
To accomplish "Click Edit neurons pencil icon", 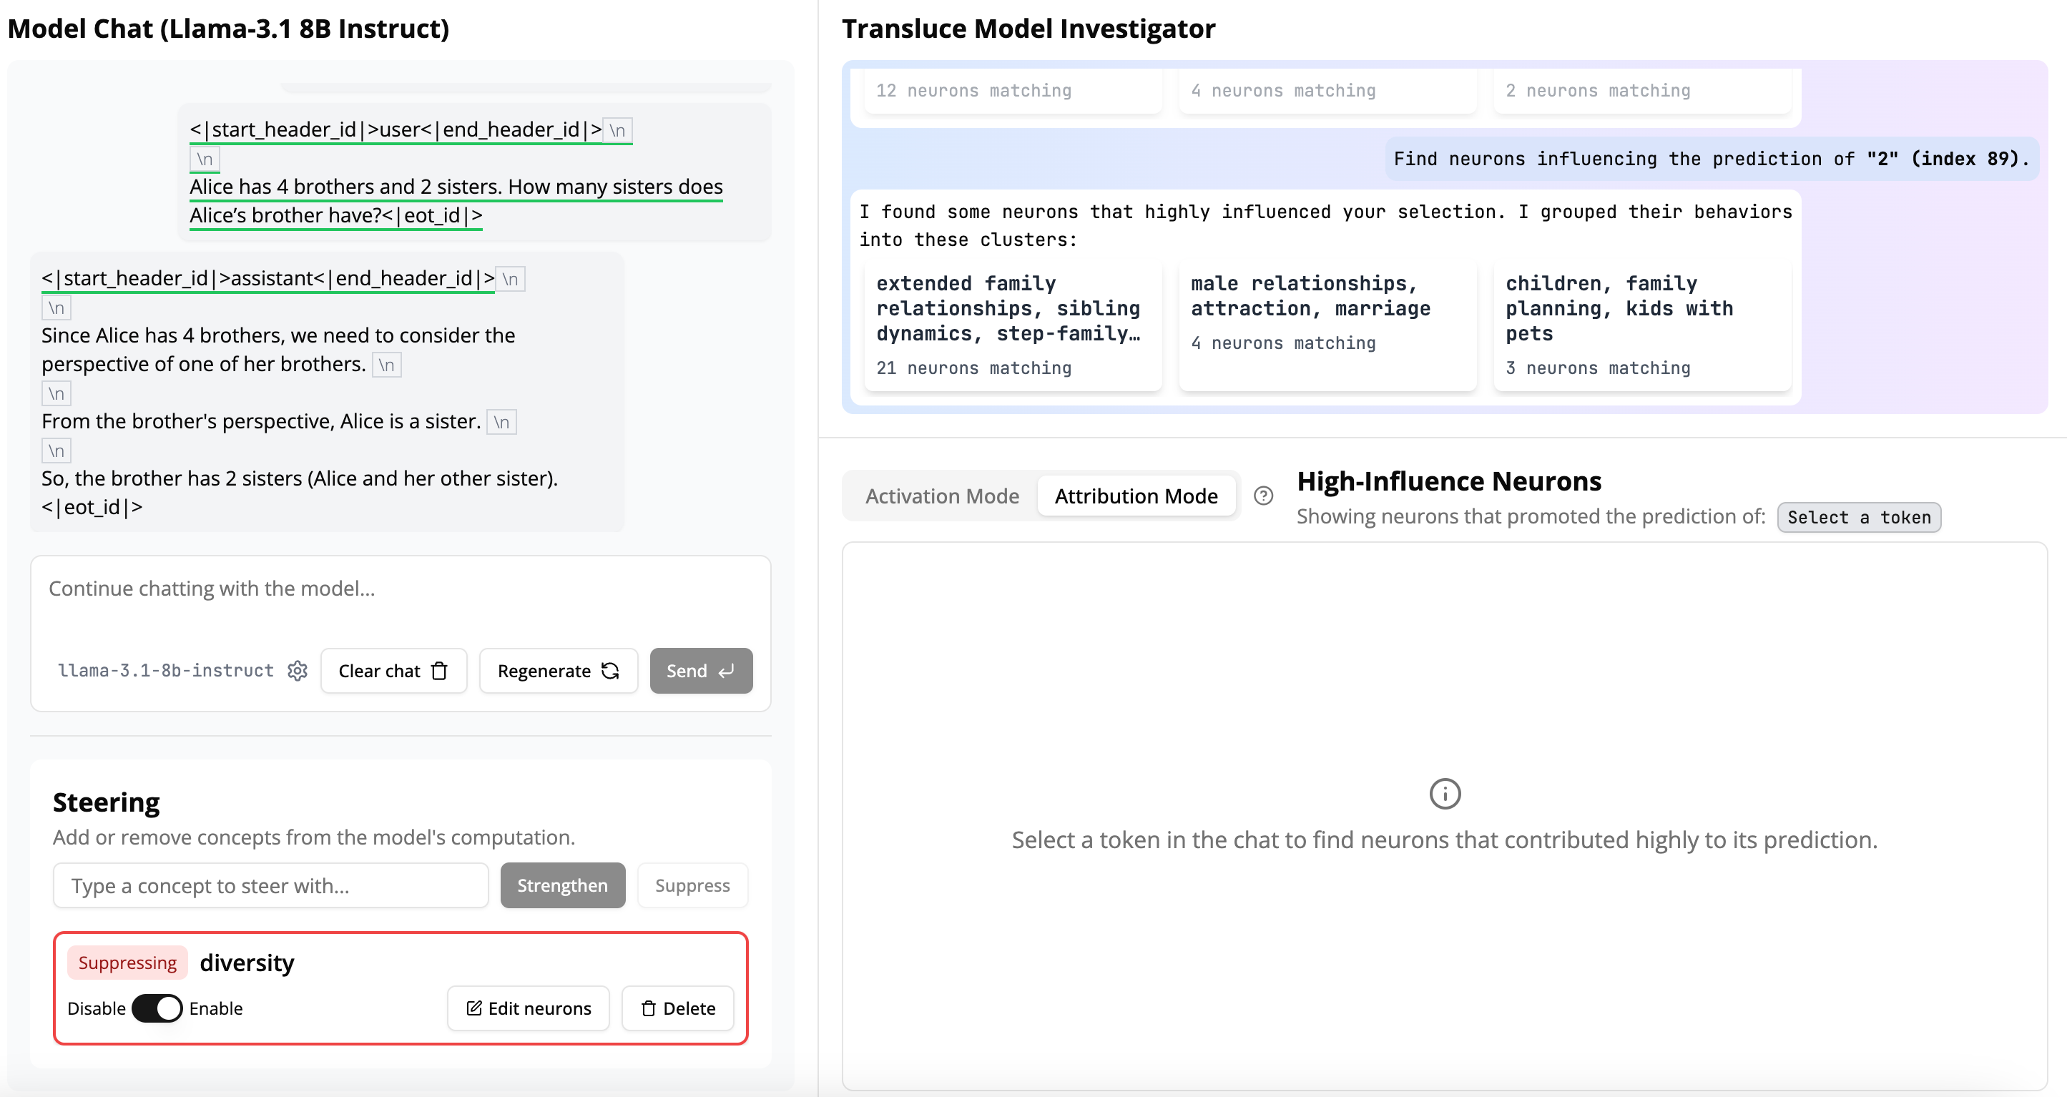I will [x=474, y=1008].
